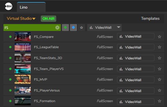Open VideoWall selector for FS_Team_PlayerVS
This screenshot has height=107, width=167.
click(x=136, y=69)
